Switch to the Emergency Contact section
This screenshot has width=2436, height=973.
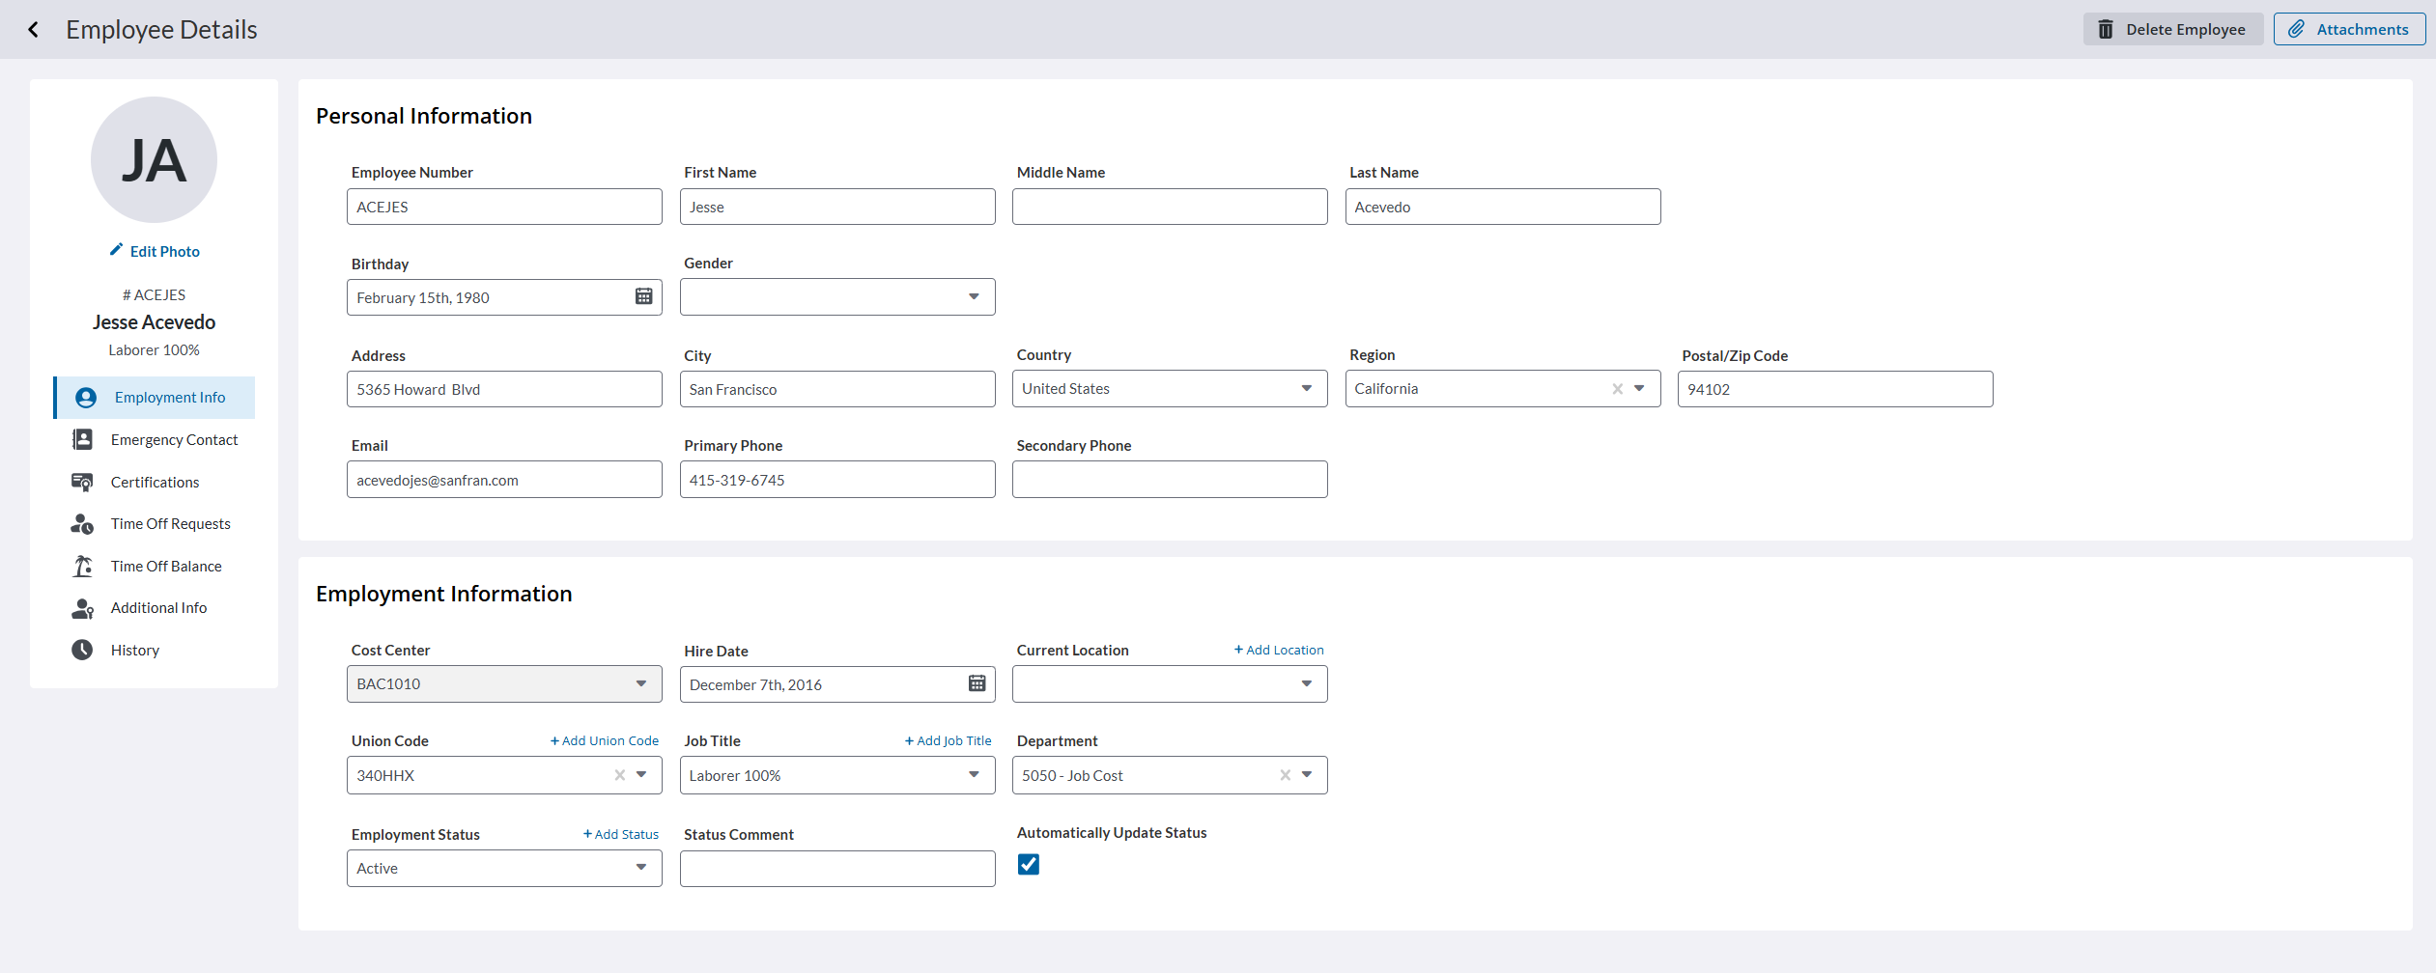[155, 439]
